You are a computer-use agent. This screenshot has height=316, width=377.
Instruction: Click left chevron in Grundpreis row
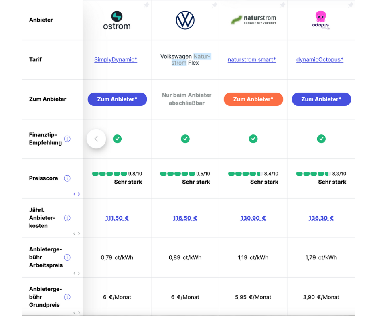[x=74, y=313]
